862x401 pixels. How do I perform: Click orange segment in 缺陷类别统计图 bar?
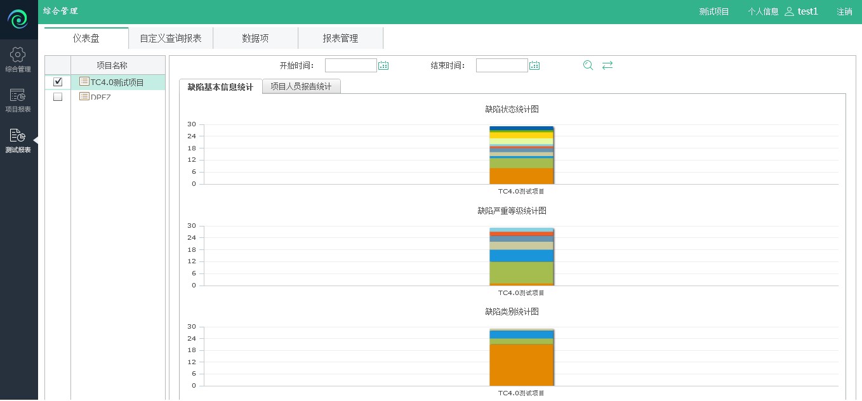pyautogui.click(x=521, y=365)
